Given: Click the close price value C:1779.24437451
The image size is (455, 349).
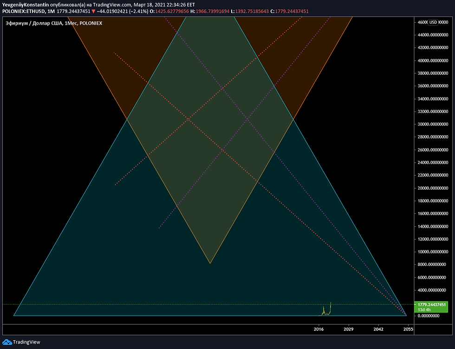Looking at the screenshot, I should click(289, 11).
